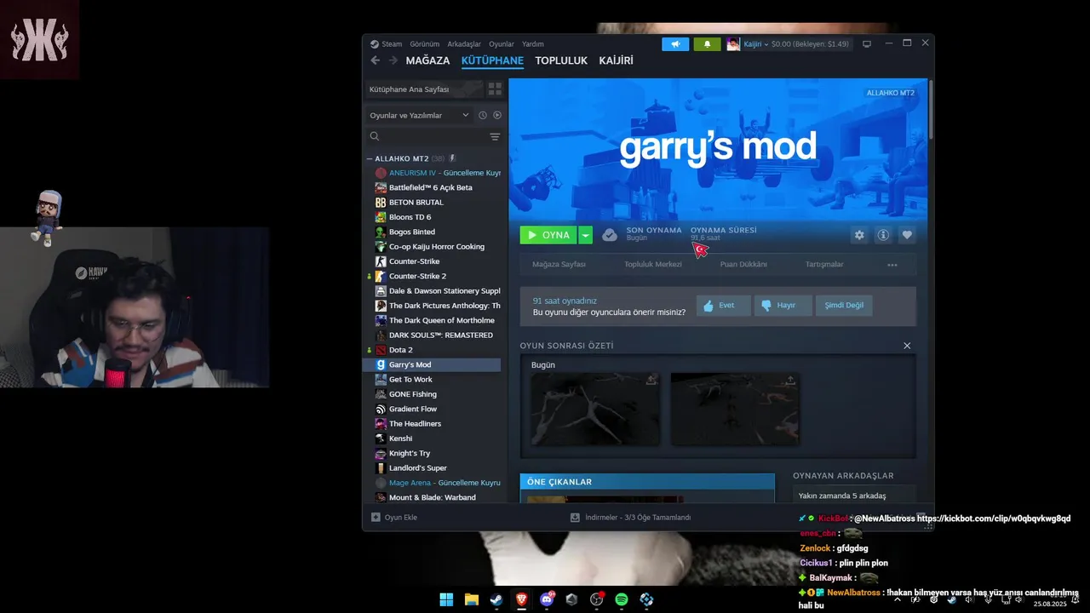Screen dimensions: 1090x613
Task: Close the Oyun Sonrası Özeti section
Action: pyautogui.click(x=907, y=346)
